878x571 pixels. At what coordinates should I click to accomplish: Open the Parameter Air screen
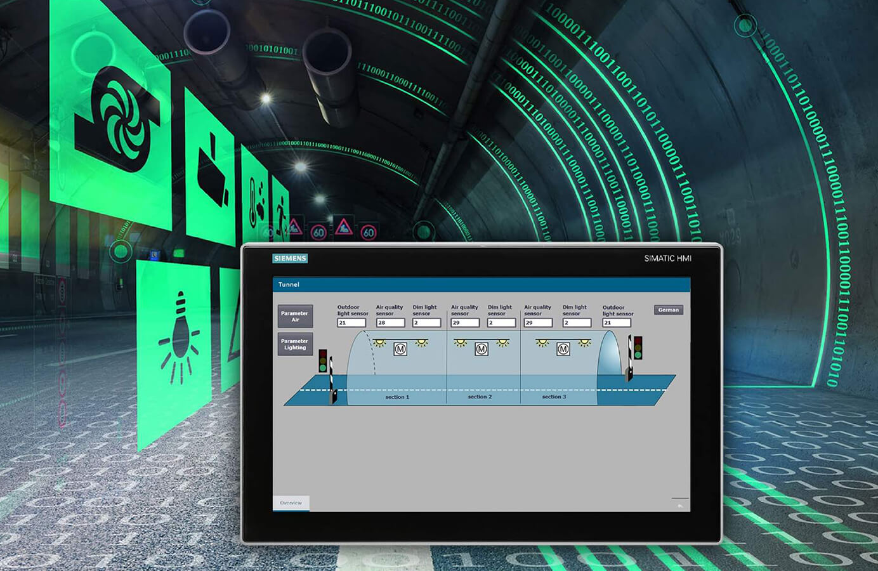pyautogui.click(x=295, y=317)
